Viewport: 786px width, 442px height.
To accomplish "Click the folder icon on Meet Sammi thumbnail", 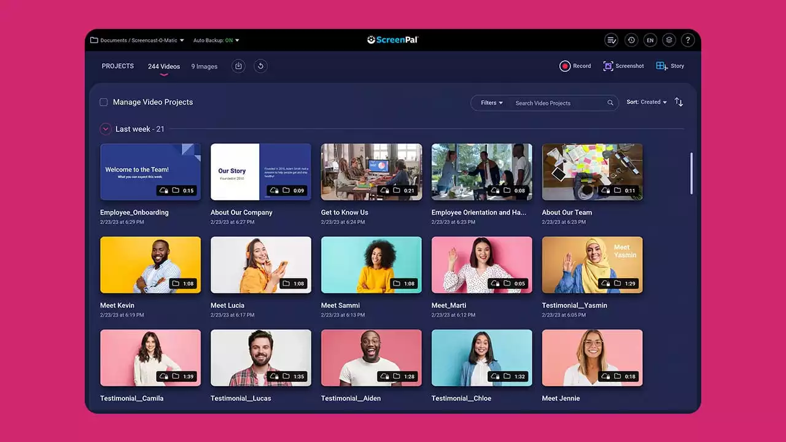I will point(397,284).
